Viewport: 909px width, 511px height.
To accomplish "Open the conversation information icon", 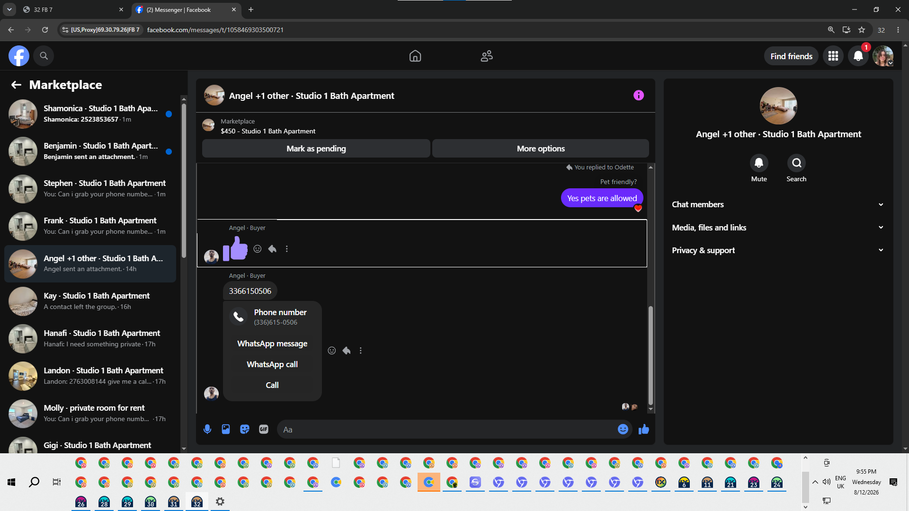I will pyautogui.click(x=639, y=96).
